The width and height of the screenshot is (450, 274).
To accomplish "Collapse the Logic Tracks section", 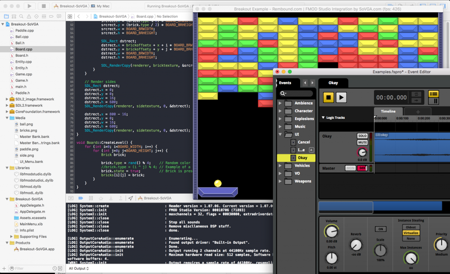I will click(323, 118).
